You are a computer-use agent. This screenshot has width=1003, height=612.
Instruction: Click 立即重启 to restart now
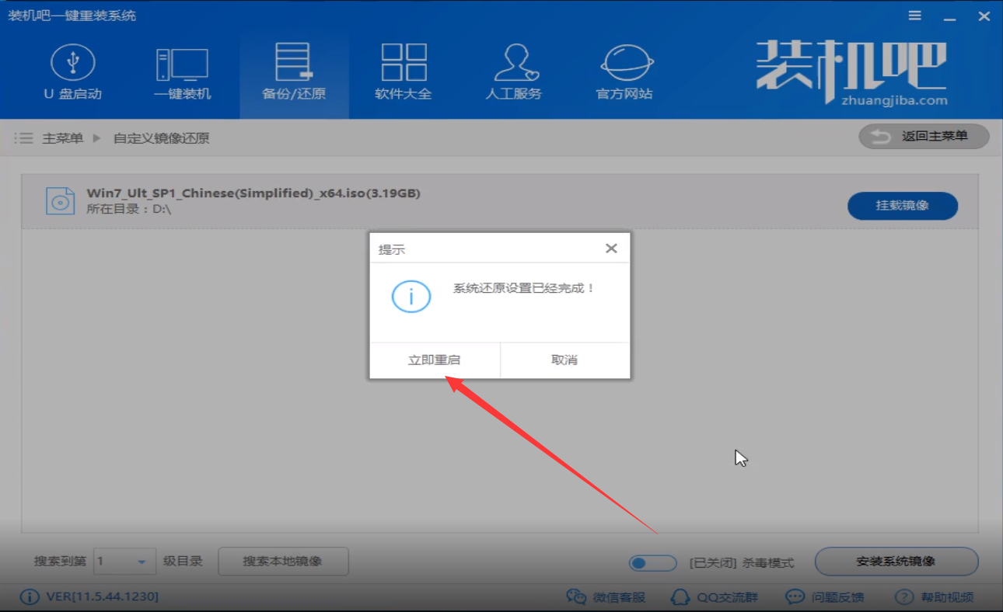[434, 359]
